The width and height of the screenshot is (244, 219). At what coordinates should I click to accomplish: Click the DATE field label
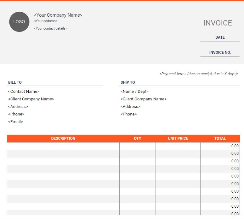(220, 37)
